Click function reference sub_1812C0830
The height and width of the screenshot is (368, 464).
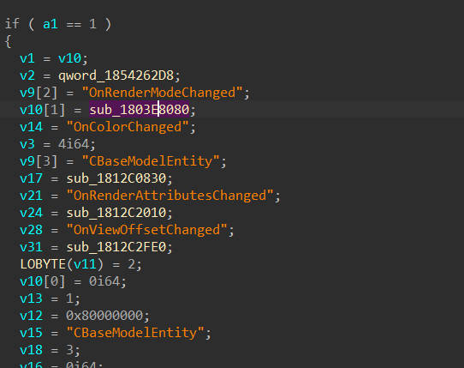tap(116, 178)
